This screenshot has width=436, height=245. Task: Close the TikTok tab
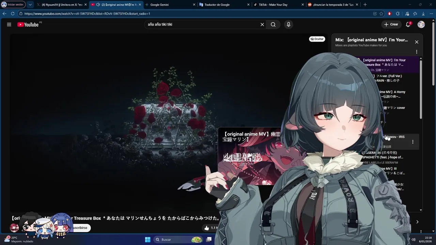pos(303,5)
